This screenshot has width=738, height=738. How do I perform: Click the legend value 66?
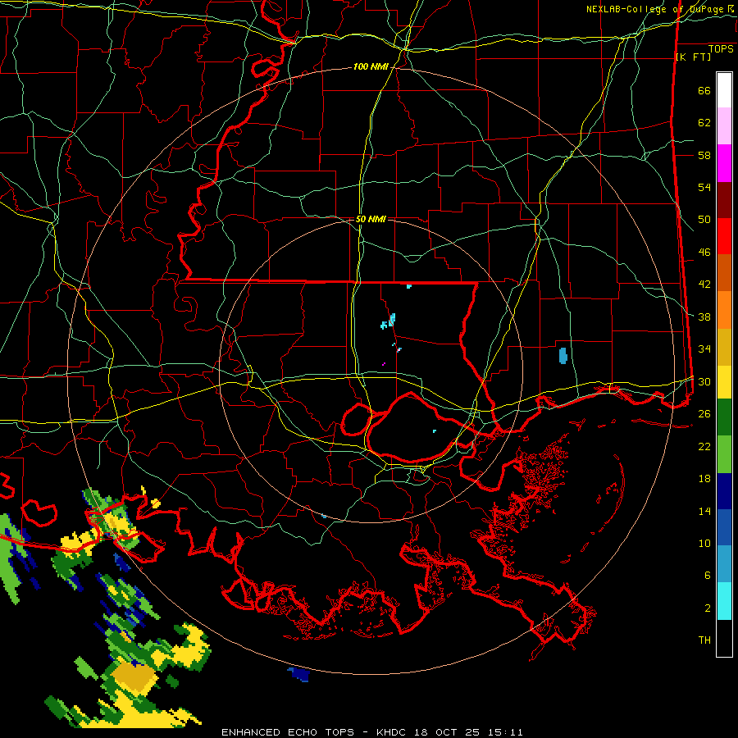click(x=704, y=91)
